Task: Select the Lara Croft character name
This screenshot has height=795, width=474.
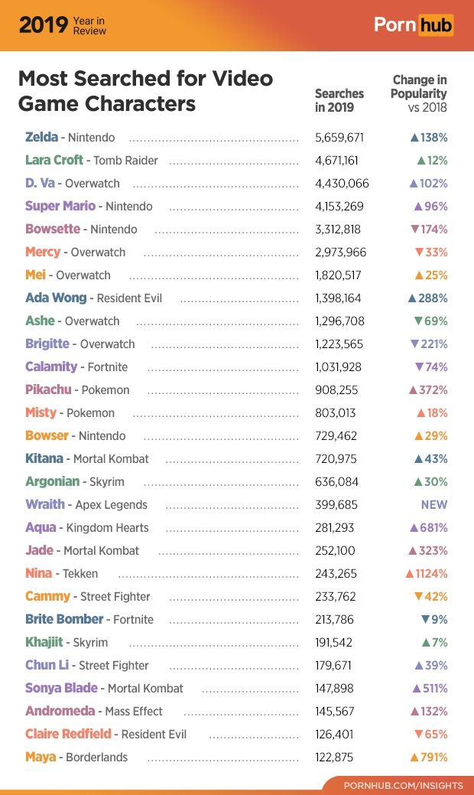Action: [x=54, y=160]
